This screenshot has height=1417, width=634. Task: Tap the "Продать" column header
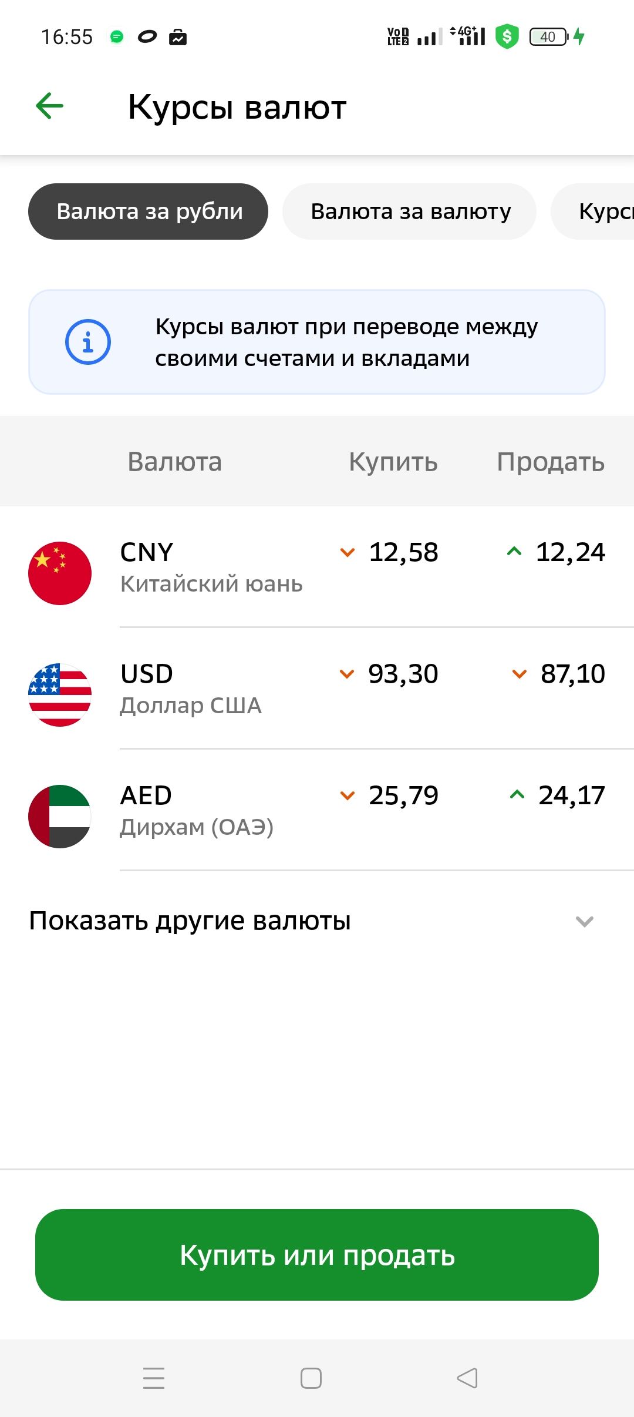click(550, 462)
